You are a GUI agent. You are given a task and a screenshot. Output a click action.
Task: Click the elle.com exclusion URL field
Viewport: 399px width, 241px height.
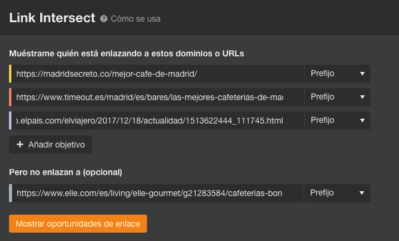click(x=157, y=193)
